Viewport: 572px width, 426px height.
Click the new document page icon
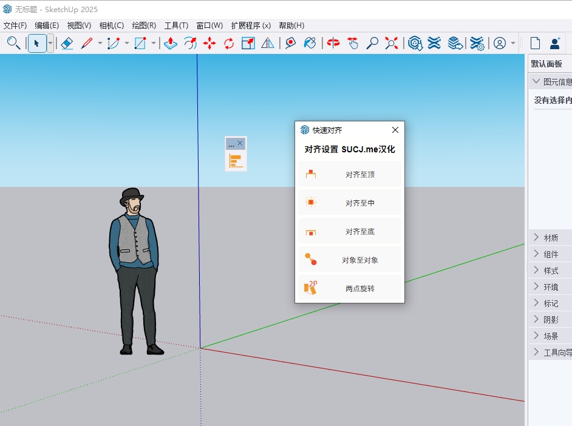pos(535,43)
